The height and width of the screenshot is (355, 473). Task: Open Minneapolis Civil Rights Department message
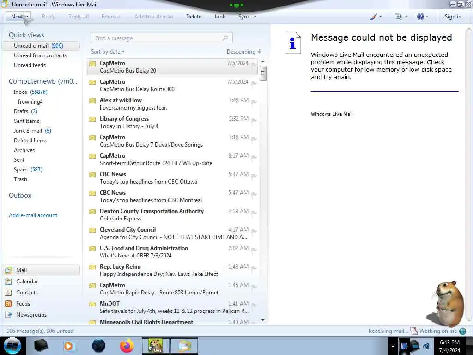(172, 322)
